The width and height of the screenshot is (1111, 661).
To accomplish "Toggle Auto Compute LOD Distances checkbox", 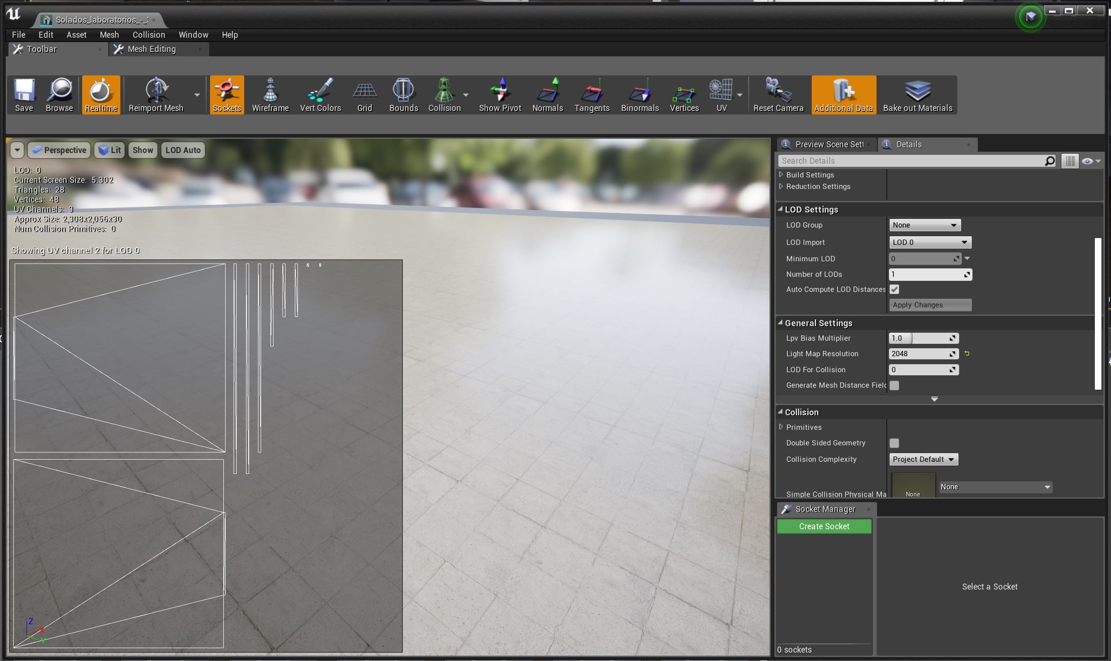I will (x=894, y=290).
